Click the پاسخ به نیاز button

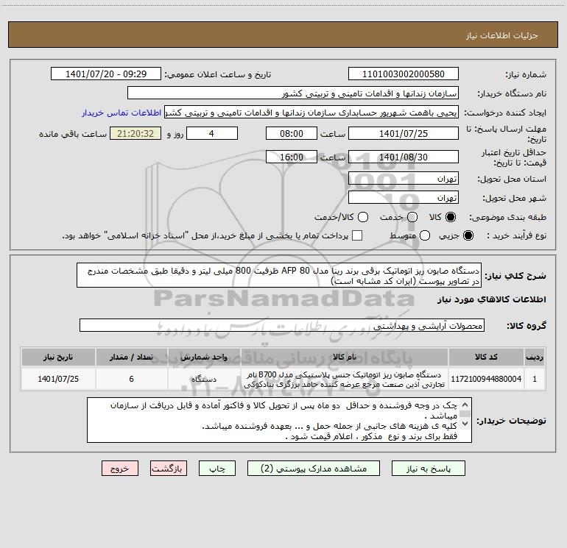click(428, 469)
